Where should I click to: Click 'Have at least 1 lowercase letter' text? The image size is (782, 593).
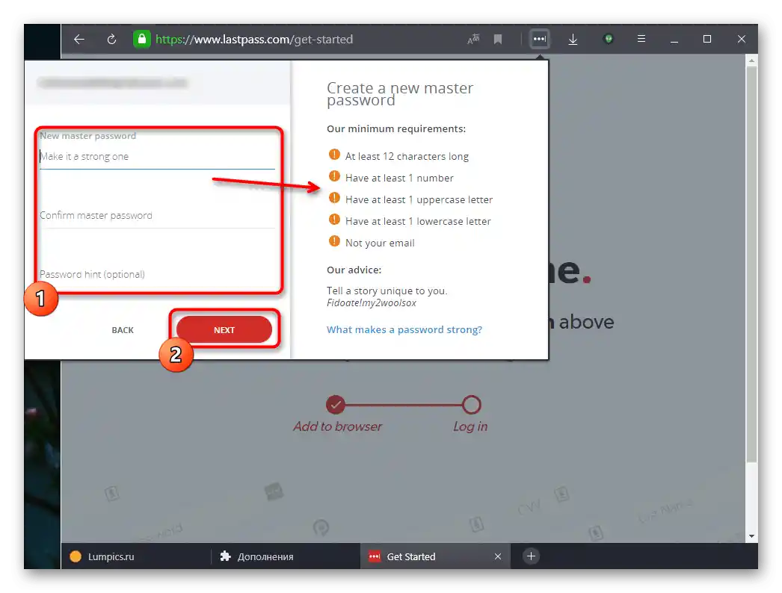pyautogui.click(x=418, y=221)
